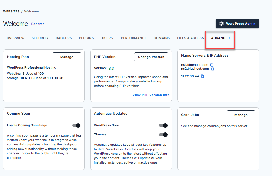Manage the Hosting Plan

(x=67, y=57)
